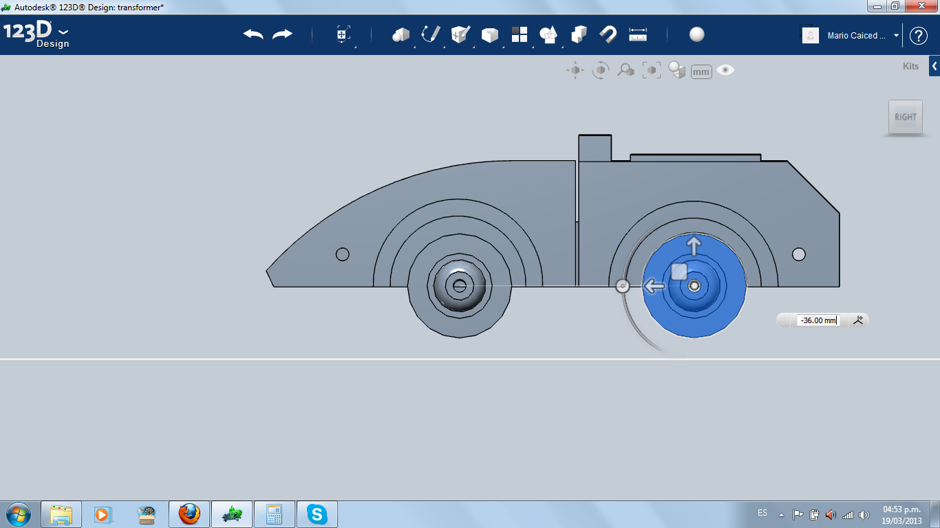Click the reorient icon beside distance field
Screen dimensions: 940x528
(x=858, y=320)
